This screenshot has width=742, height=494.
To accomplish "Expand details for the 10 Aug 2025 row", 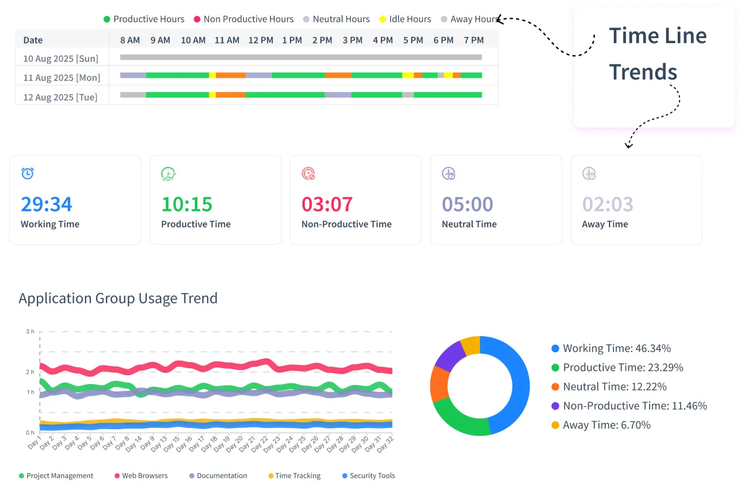I will [x=61, y=58].
